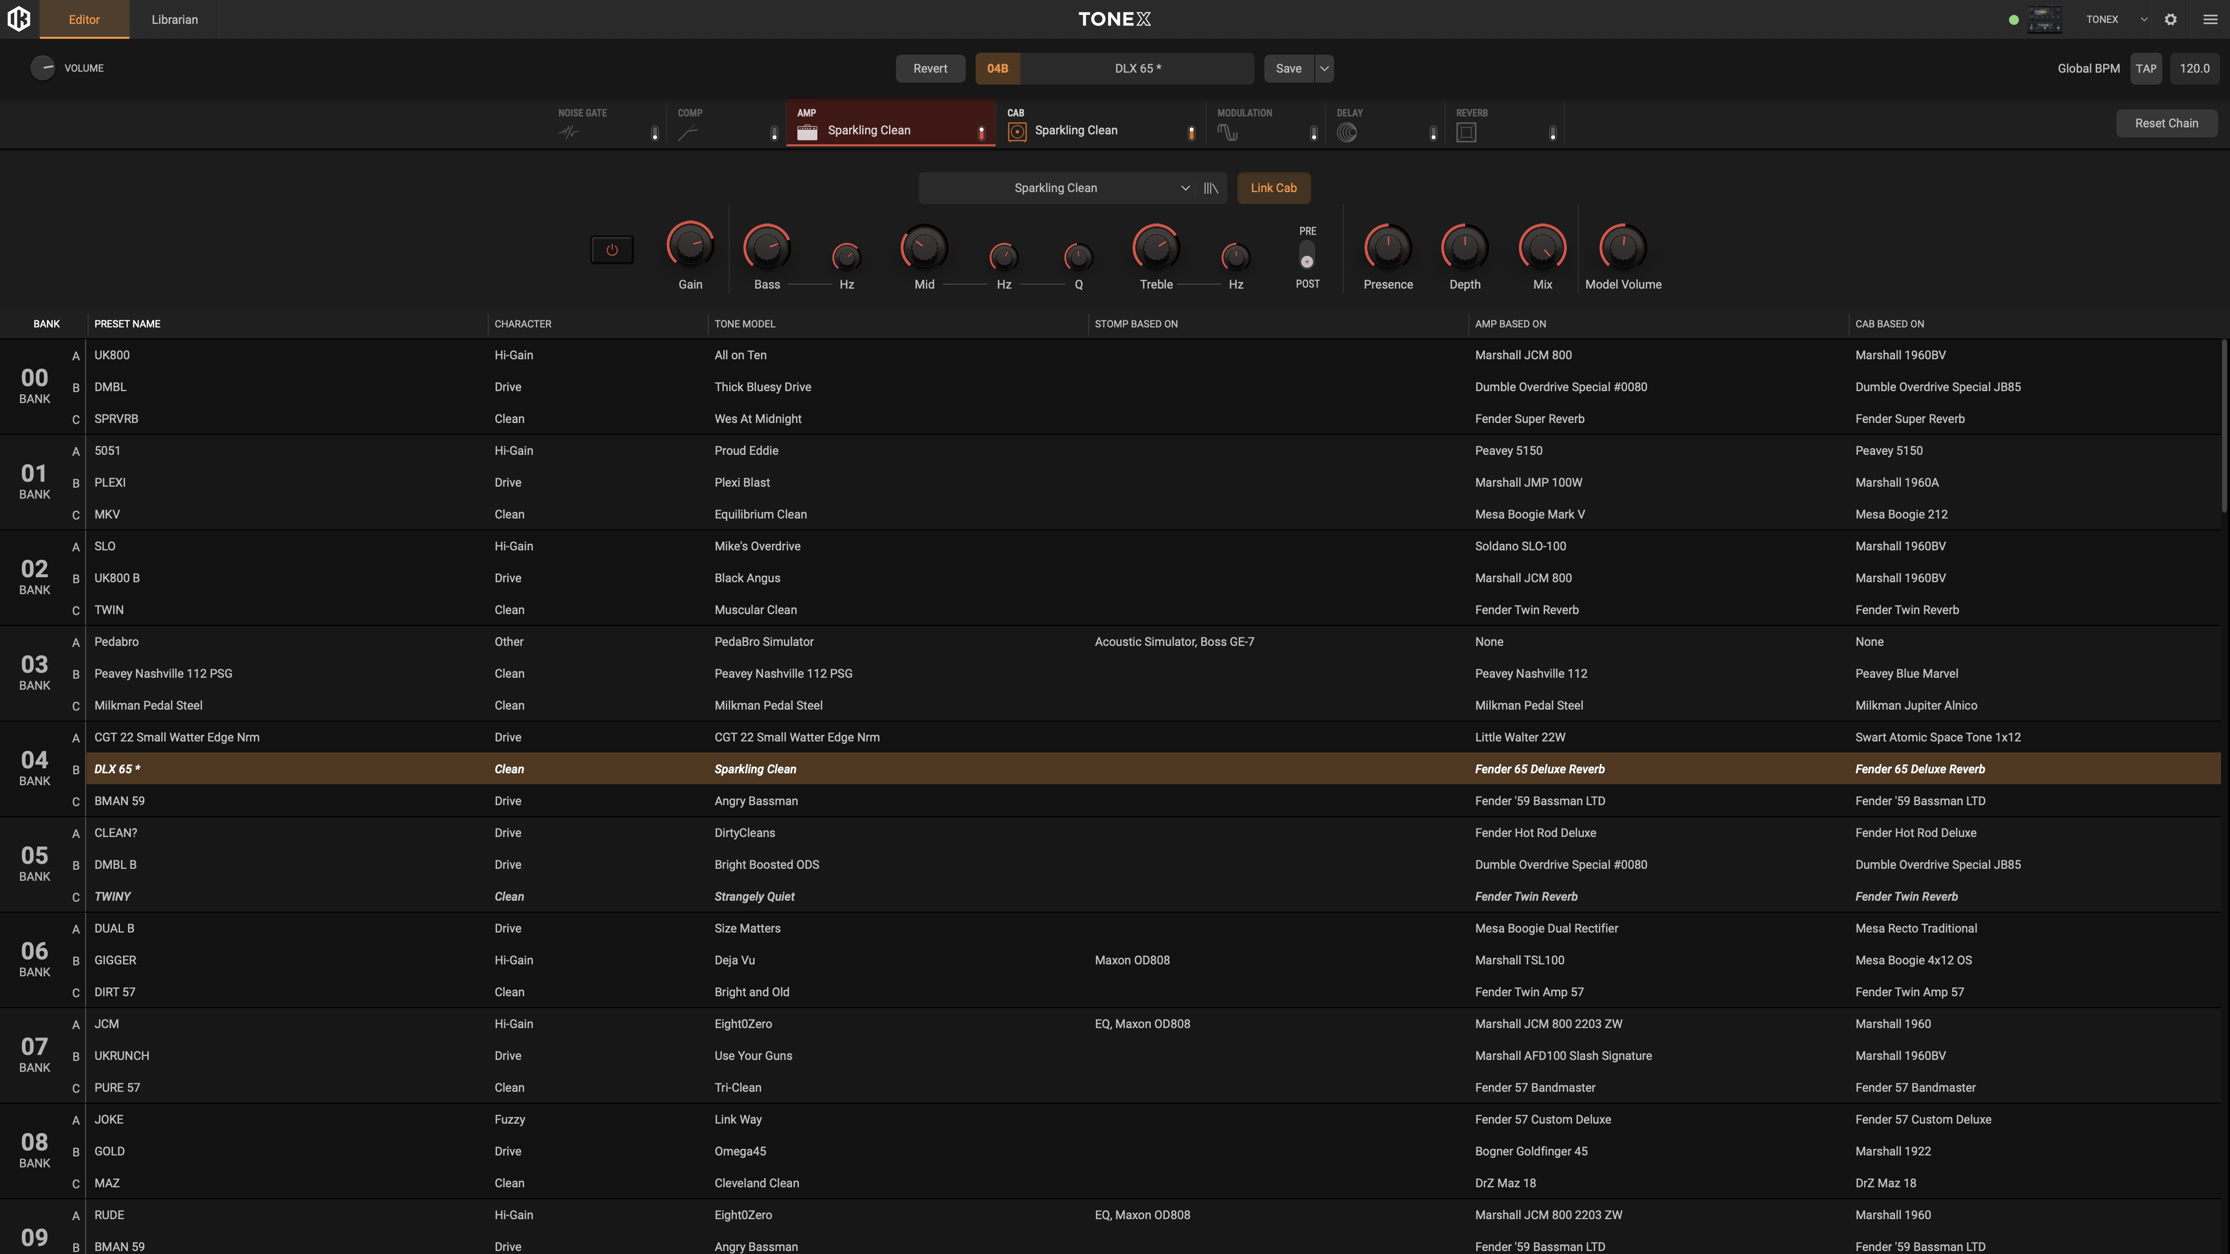Viewport: 2230px width, 1254px height.
Task: Toggle the CAB block on/off switch
Action: (x=1192, y=133)
